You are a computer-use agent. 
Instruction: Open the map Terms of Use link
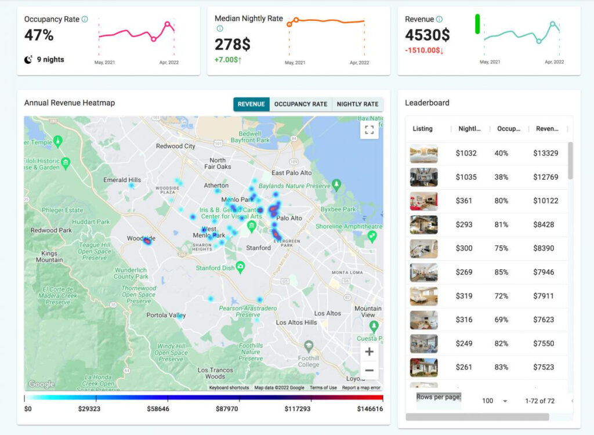click(x=323, y=387)
